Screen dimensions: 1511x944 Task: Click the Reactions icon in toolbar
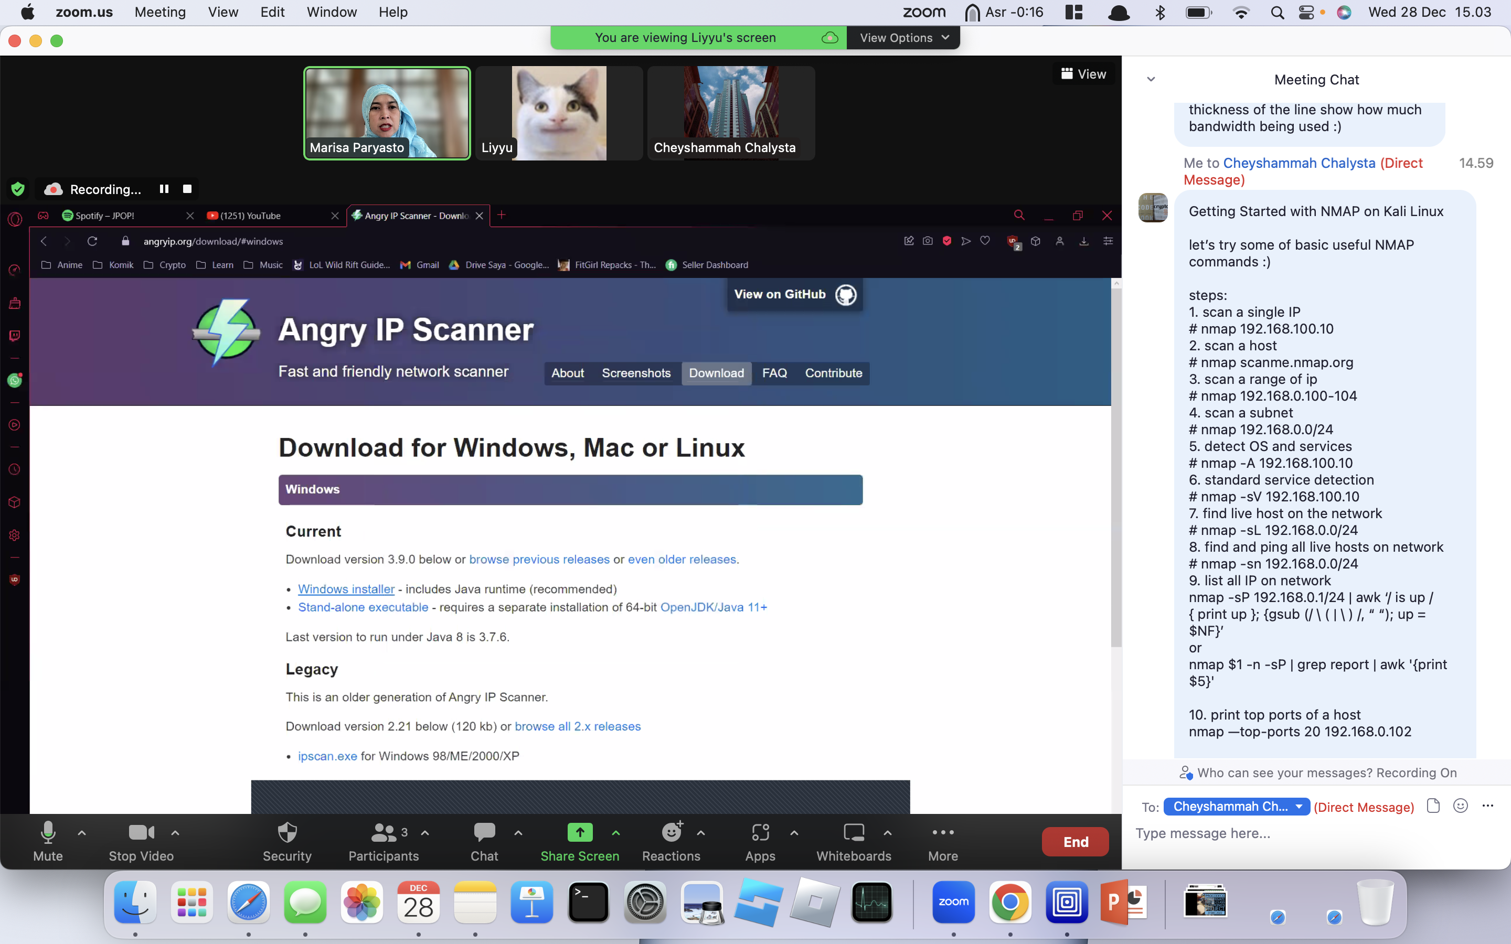(671, 833)
